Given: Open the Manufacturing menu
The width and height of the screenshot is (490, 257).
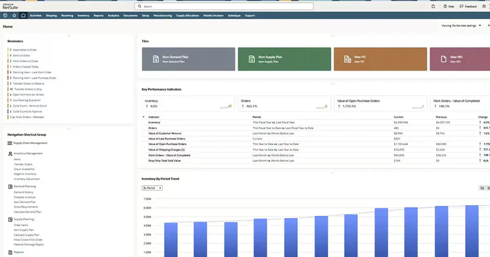Looking at the screenshot, I should (x=163, y=16).
